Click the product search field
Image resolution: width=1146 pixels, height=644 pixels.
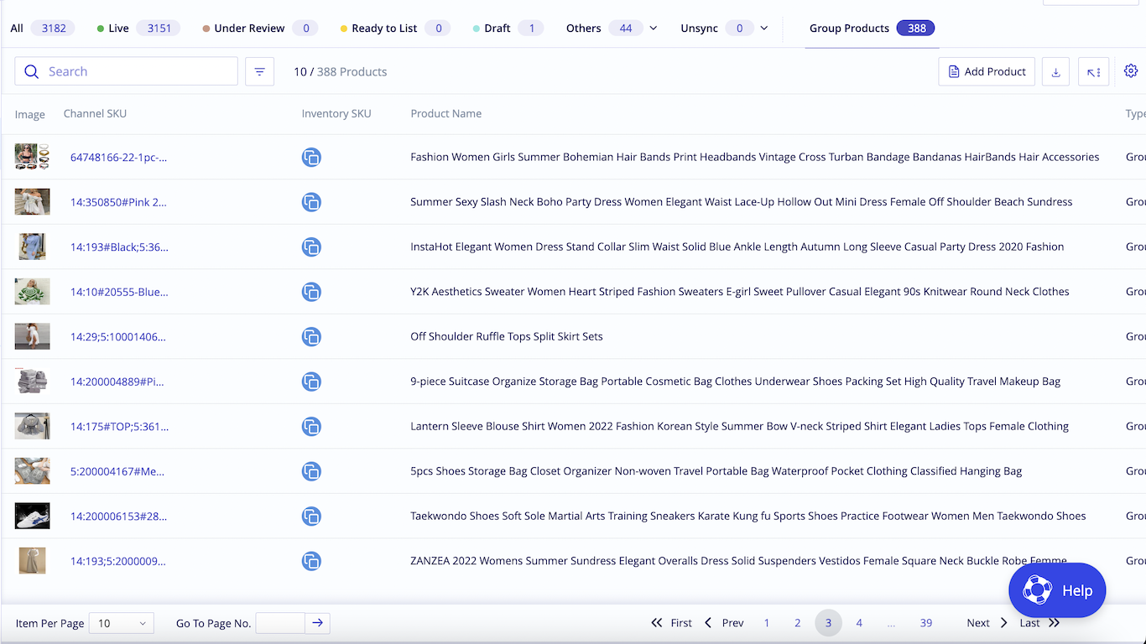[x=126, y=72]
